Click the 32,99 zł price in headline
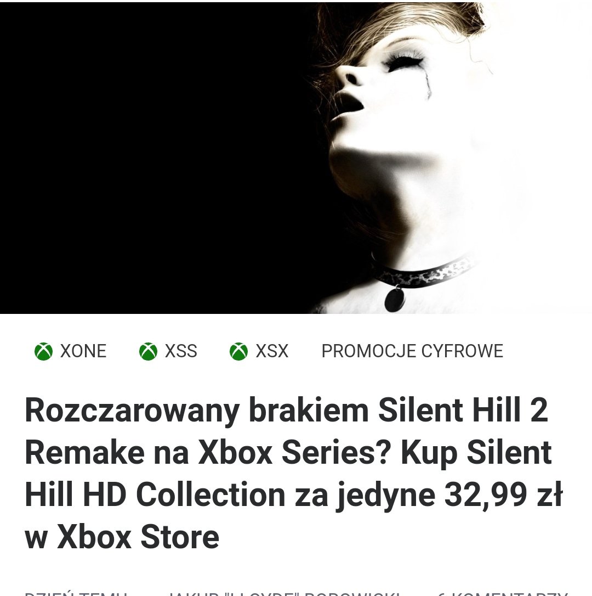This screenshot has height=596, width=592. [x=503, y=495]
